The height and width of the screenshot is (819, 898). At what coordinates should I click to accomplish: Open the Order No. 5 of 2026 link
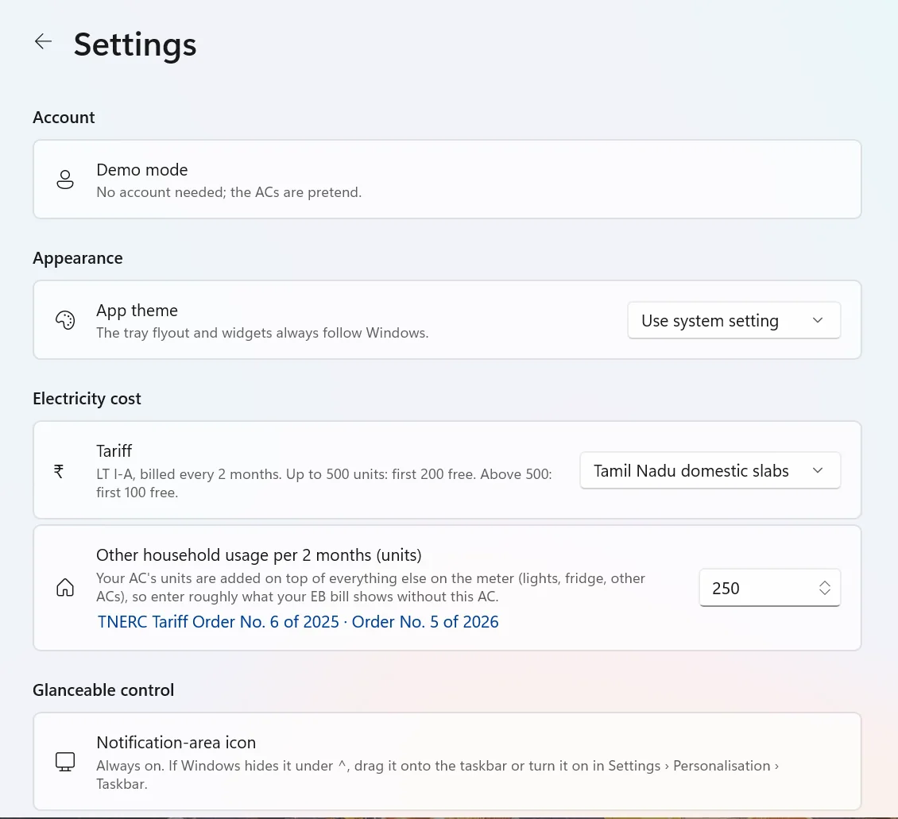[425, 621]
